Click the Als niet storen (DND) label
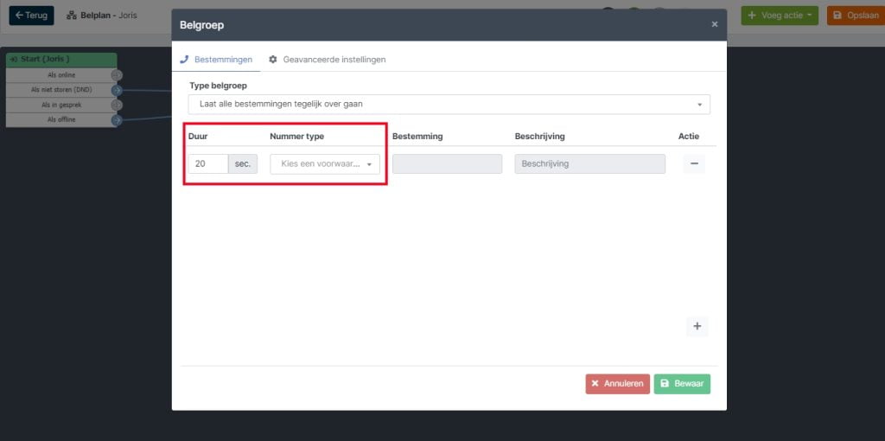The height and width of the screenshot is (441, 885). [61, 90]
